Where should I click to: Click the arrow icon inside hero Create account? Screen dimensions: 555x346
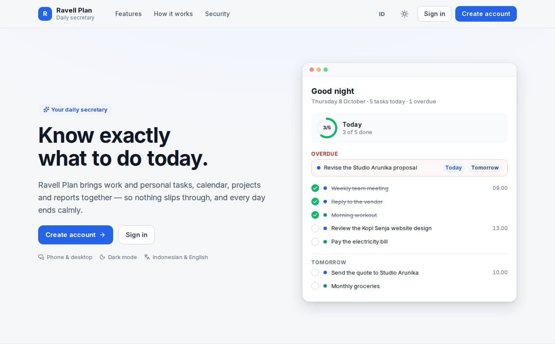tap(102, 235)
